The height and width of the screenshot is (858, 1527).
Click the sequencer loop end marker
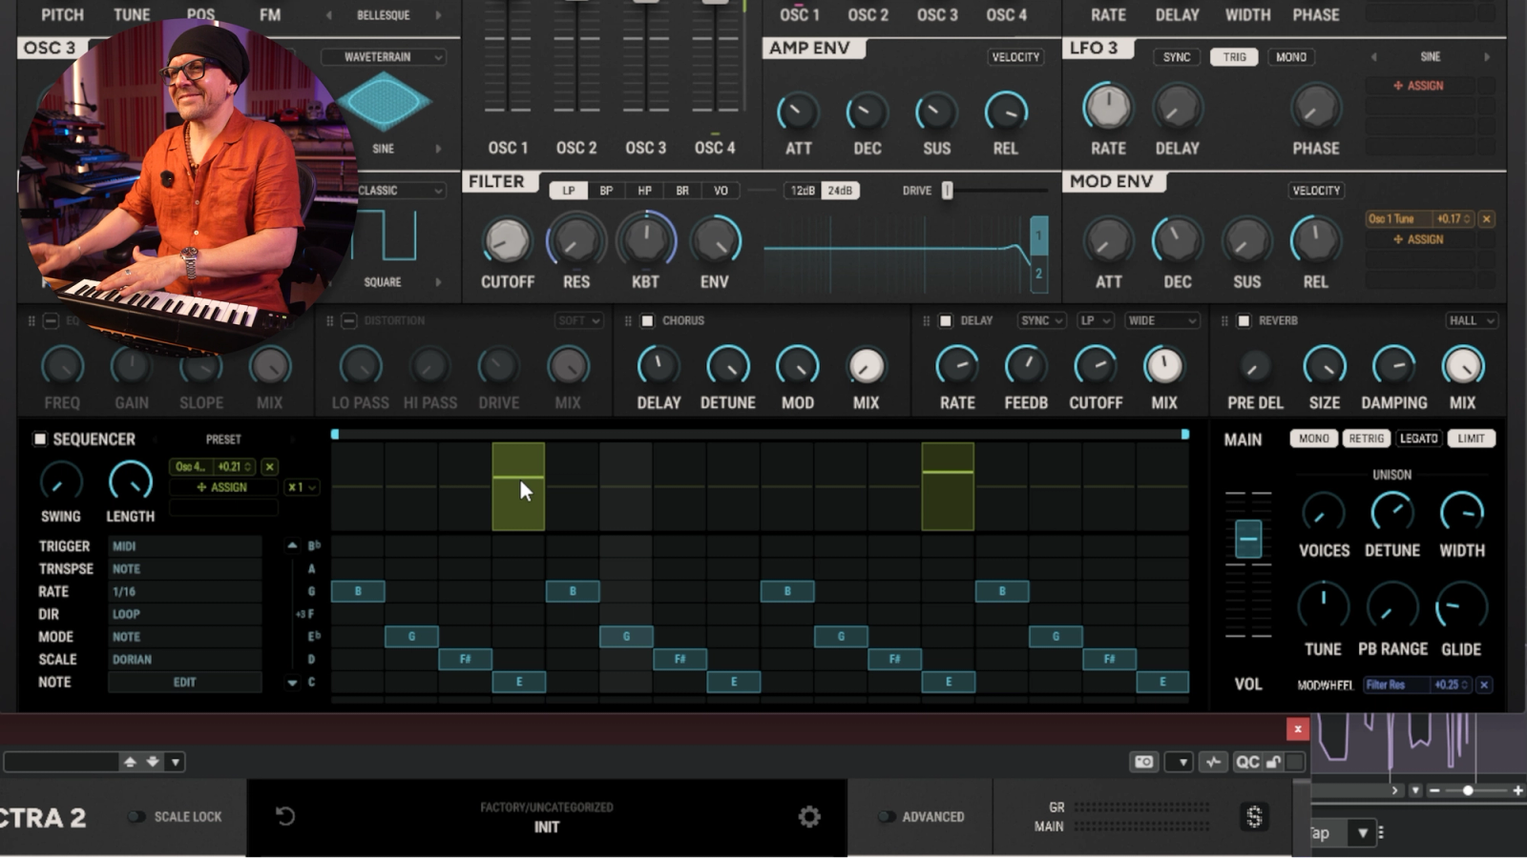(1184, 435)
